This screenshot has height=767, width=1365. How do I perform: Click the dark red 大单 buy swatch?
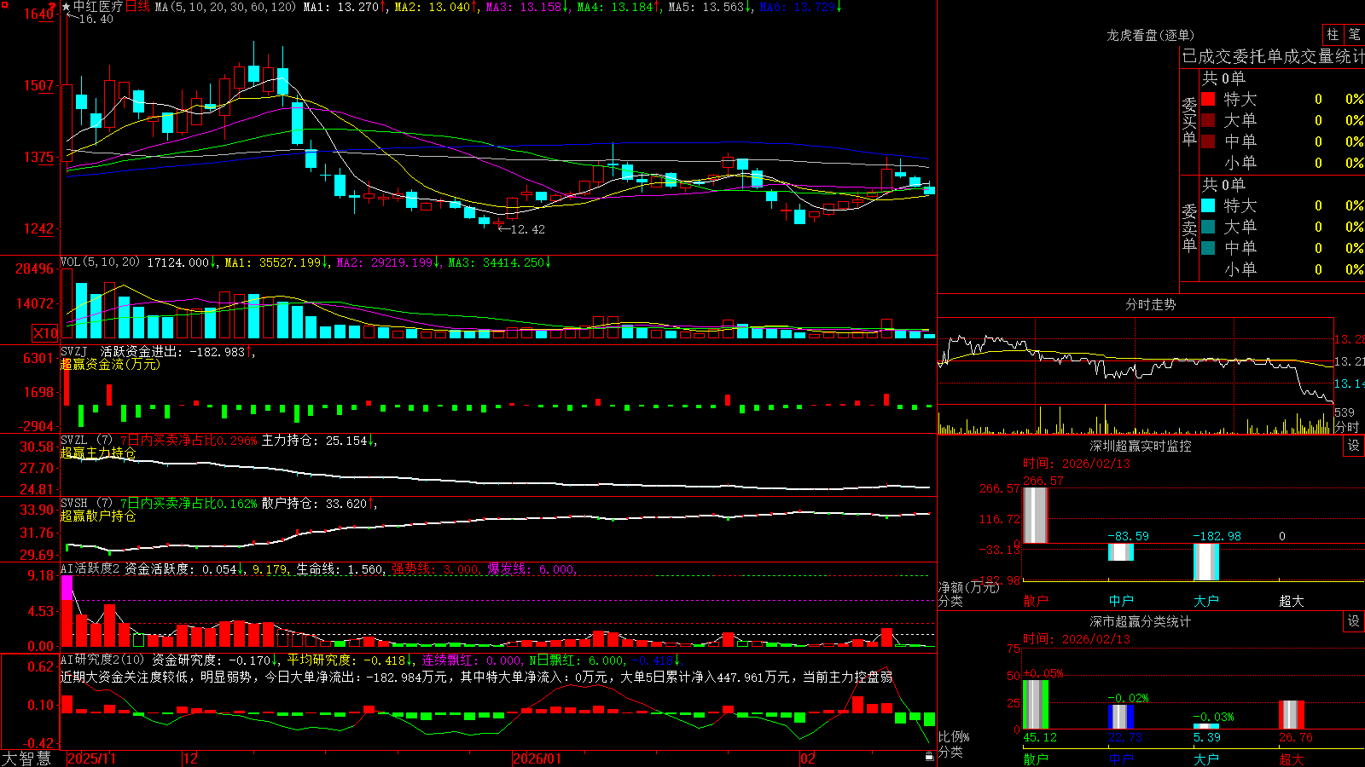1208,120
